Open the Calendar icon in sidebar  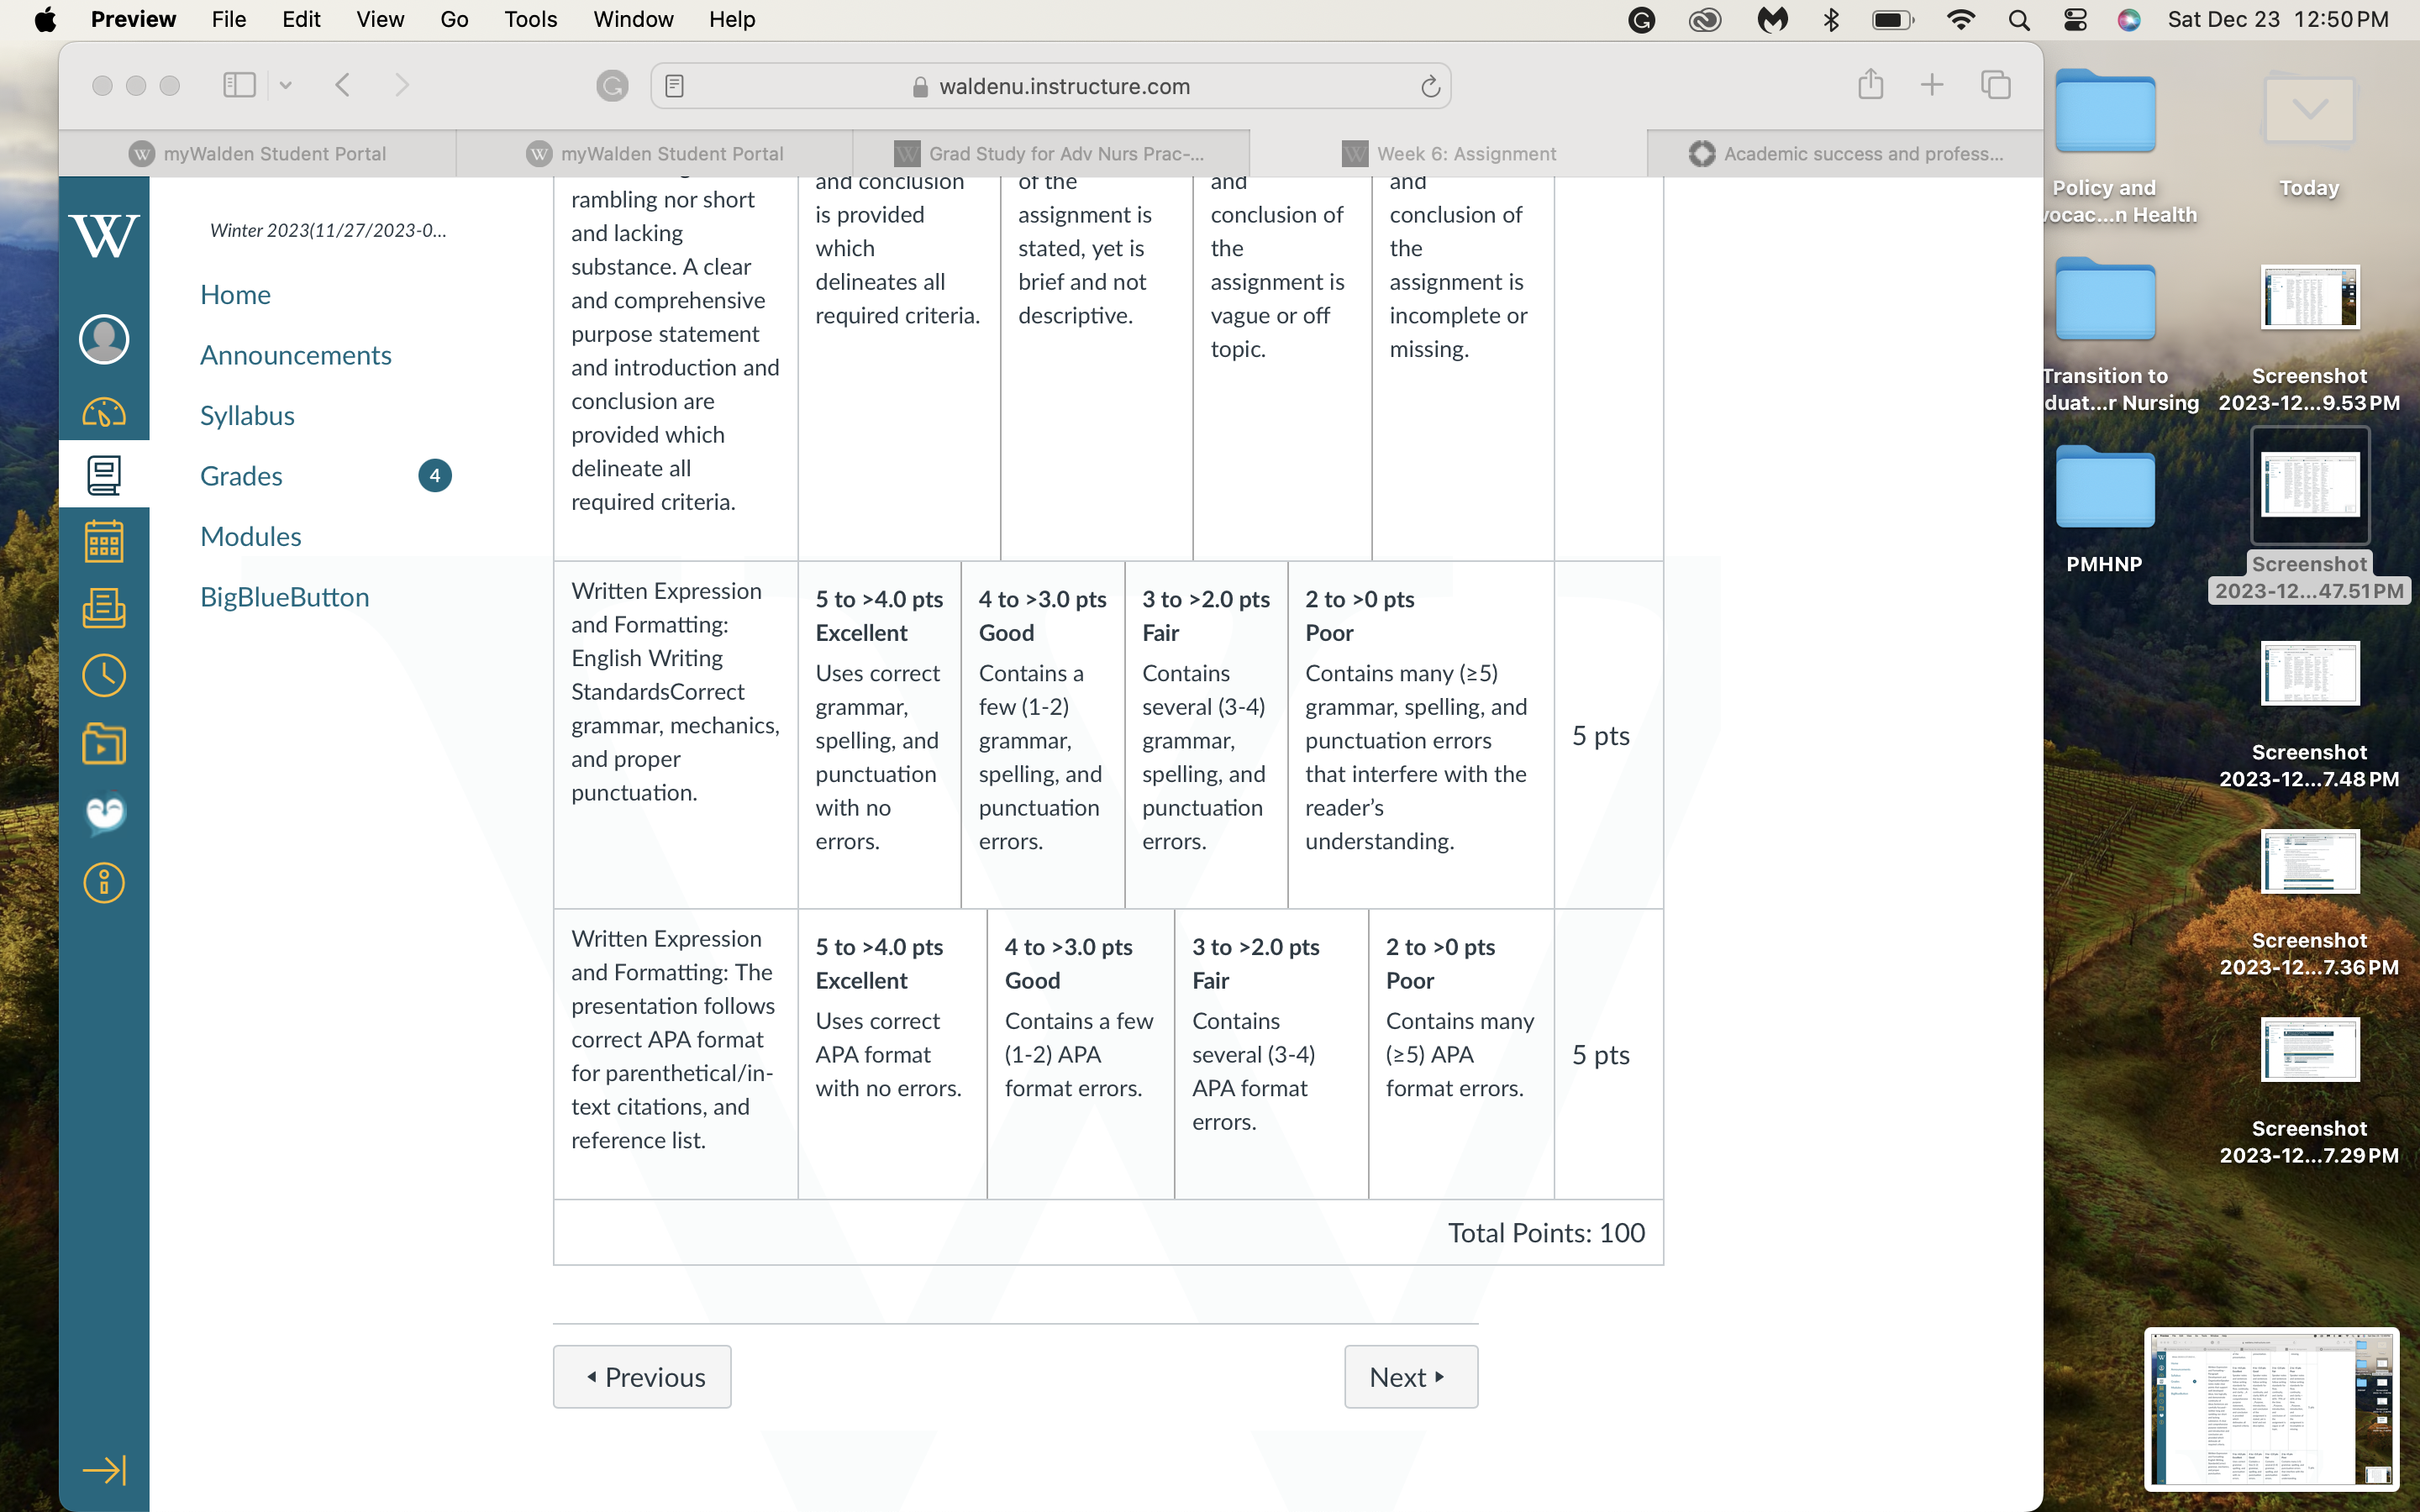pyautogui.click(x=104, y=541)
